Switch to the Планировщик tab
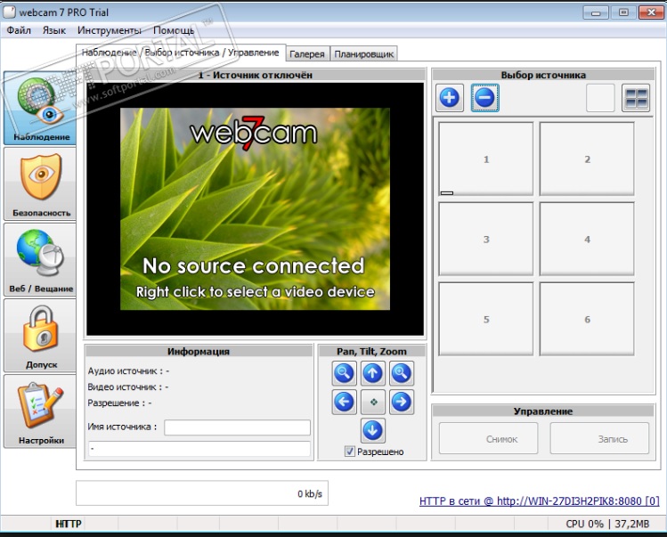667x537 pixels. click(x=363, y=54)
